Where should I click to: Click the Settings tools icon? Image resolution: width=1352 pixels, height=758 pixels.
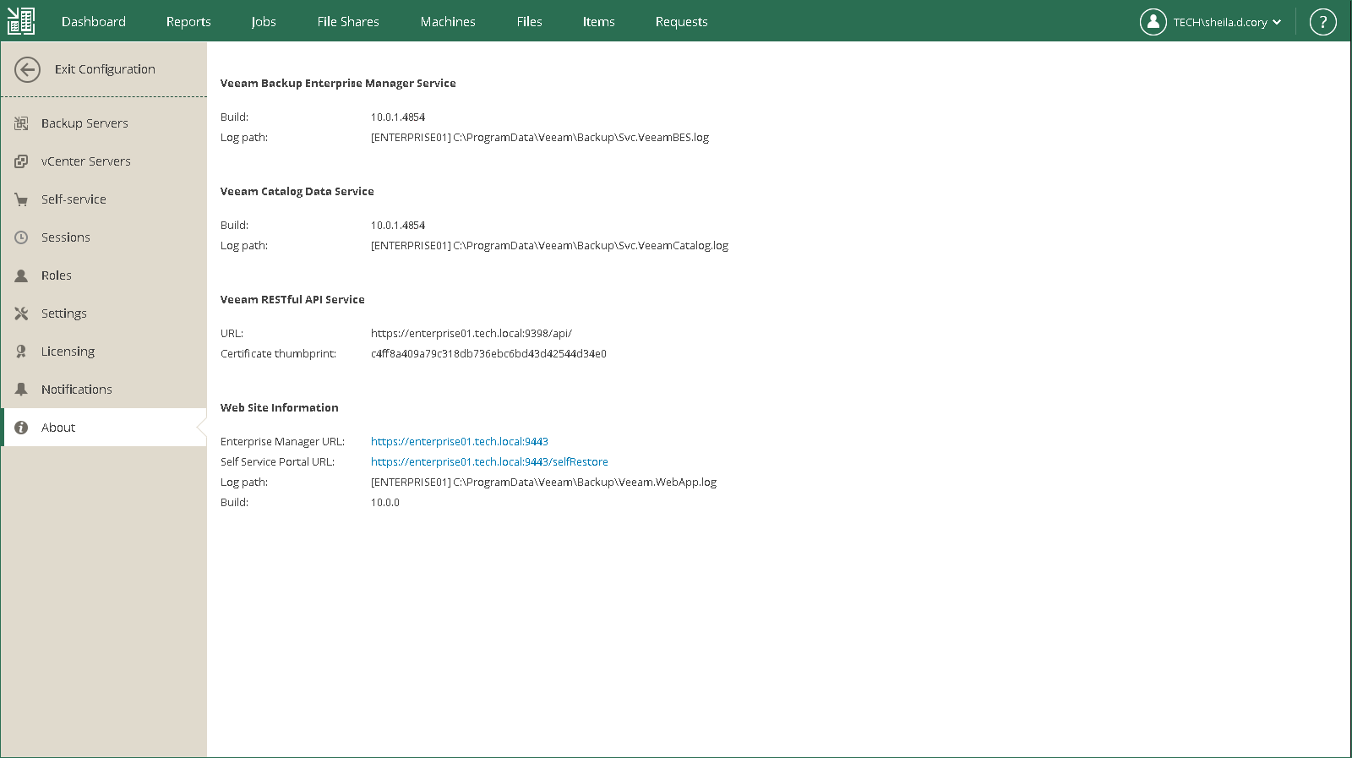click(x=21, y=314)
